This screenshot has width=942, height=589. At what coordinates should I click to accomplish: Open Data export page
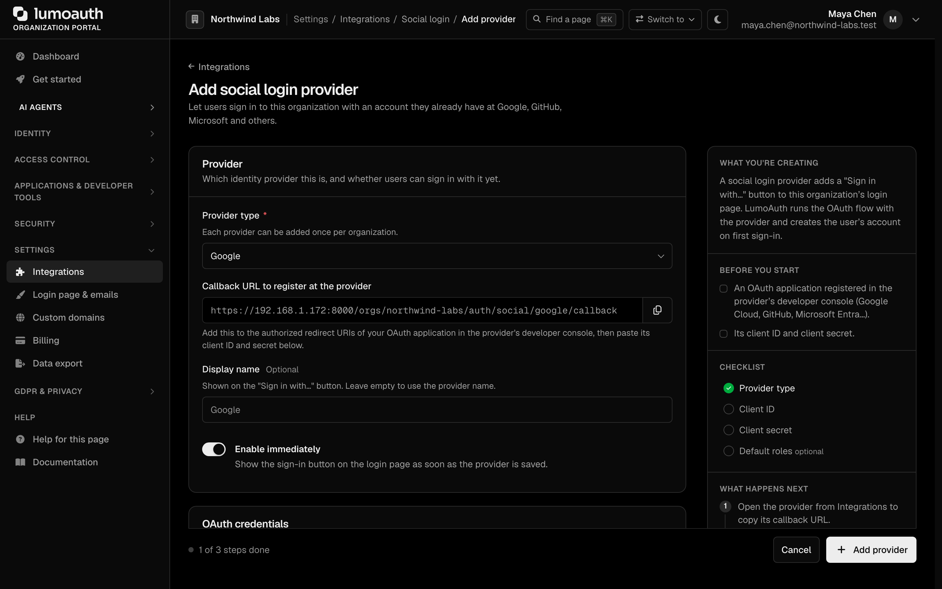tap(85, 364)
